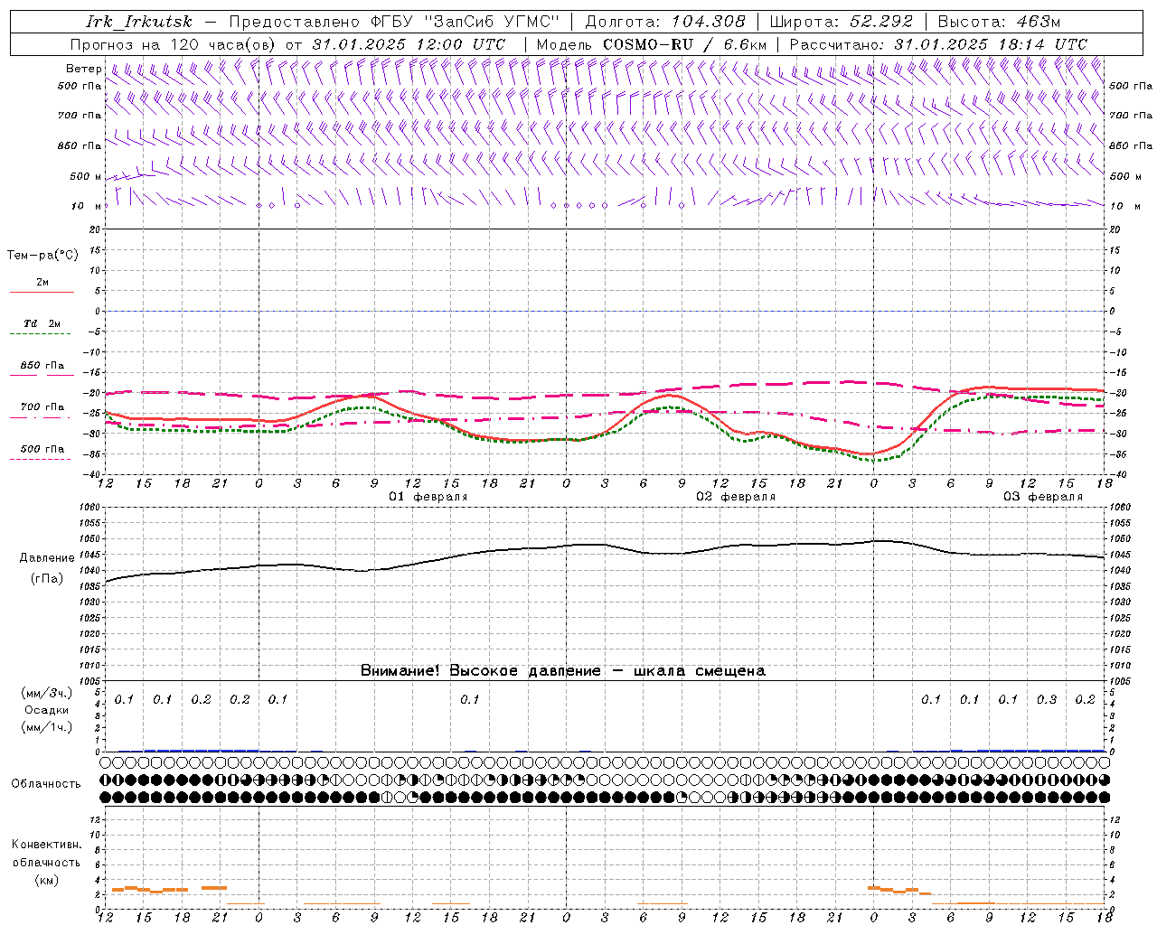Click the 03 февраля date label

click(x=1043, y=497)
